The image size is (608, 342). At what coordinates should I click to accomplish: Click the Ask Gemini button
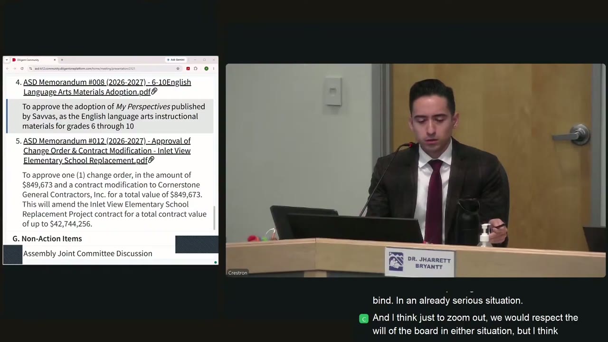click(176, 60)
